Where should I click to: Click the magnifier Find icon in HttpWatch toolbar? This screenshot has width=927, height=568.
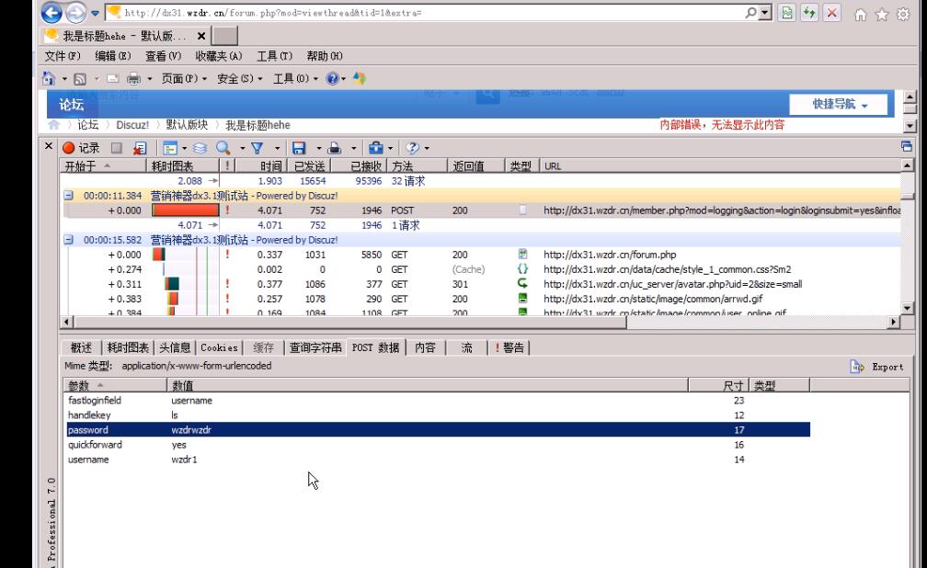[x=223, y=148]
